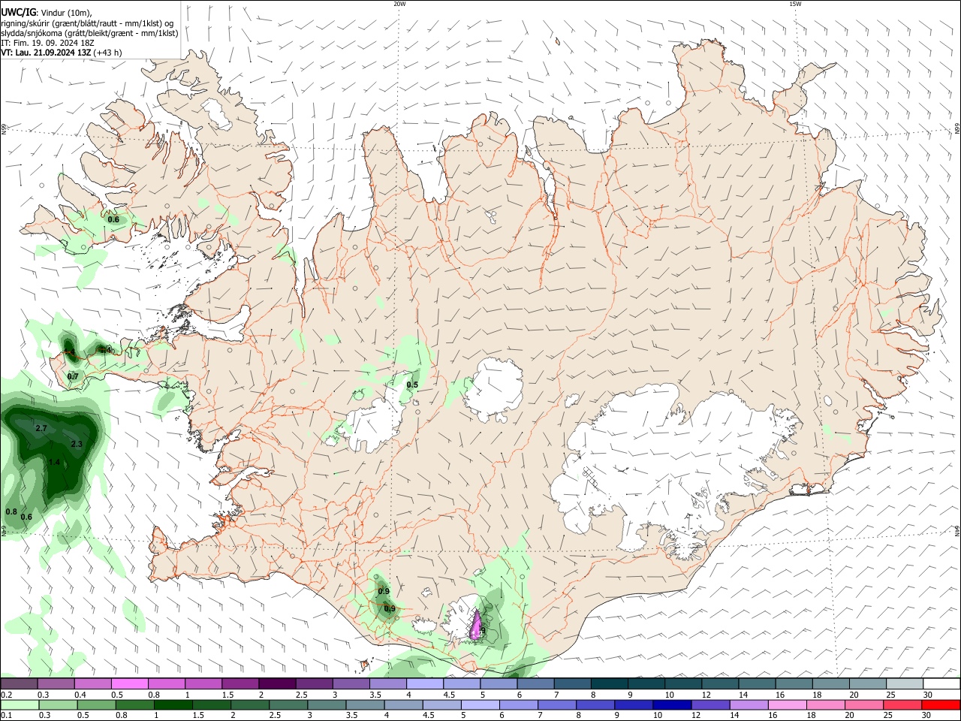Click the '(+43 h)' forecast offset text

click(108, 53)
